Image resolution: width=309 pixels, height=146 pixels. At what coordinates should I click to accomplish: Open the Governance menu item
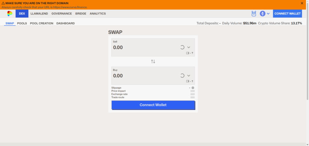pyautogui.click(x=62, y=14)
